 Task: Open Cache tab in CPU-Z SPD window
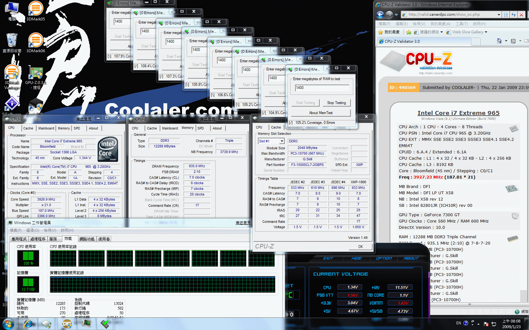(276, 127)
